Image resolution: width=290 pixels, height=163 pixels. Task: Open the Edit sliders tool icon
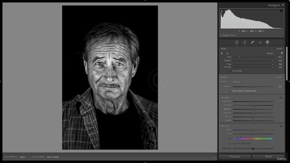(237, 42)
